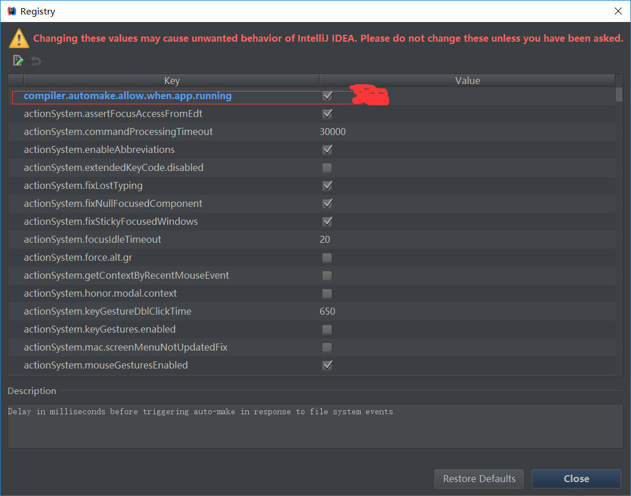Select actionSystem.mouseGesturesEnabled key
This screenshot has height=496, width=631.
click(x=106, y=366)
